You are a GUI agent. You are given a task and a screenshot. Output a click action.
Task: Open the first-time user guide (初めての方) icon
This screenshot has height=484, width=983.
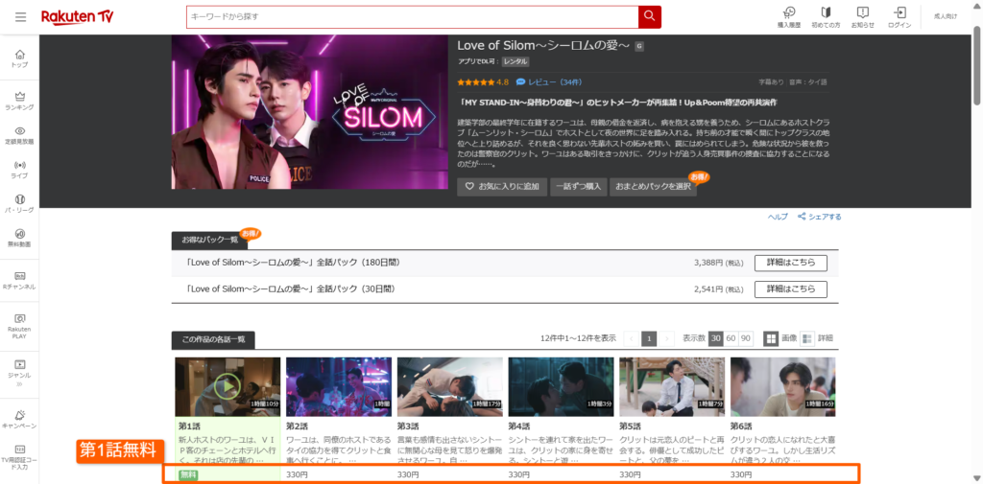point(826,17)
